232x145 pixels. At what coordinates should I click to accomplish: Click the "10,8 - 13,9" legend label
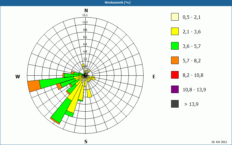click(194, 90)
